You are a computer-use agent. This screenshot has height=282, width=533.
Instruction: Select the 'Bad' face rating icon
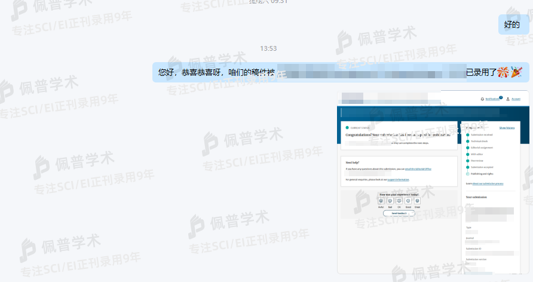click(x=390, y=201)
